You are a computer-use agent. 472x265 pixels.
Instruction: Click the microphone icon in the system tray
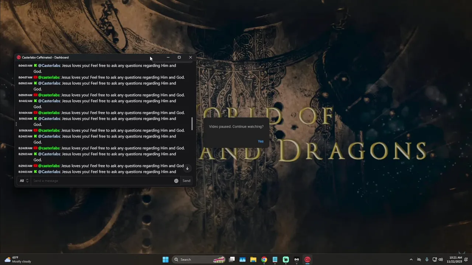pyautogui.click(x=427, y=259)
